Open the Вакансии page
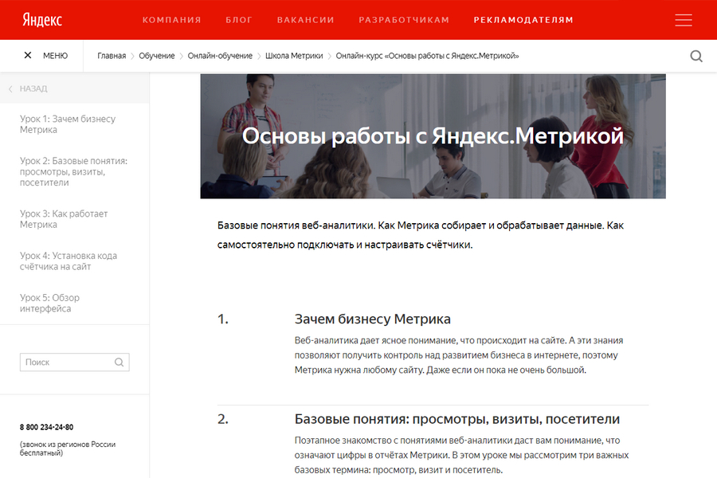Viewport: 717px width, 478px height. [x=302, y=20]
